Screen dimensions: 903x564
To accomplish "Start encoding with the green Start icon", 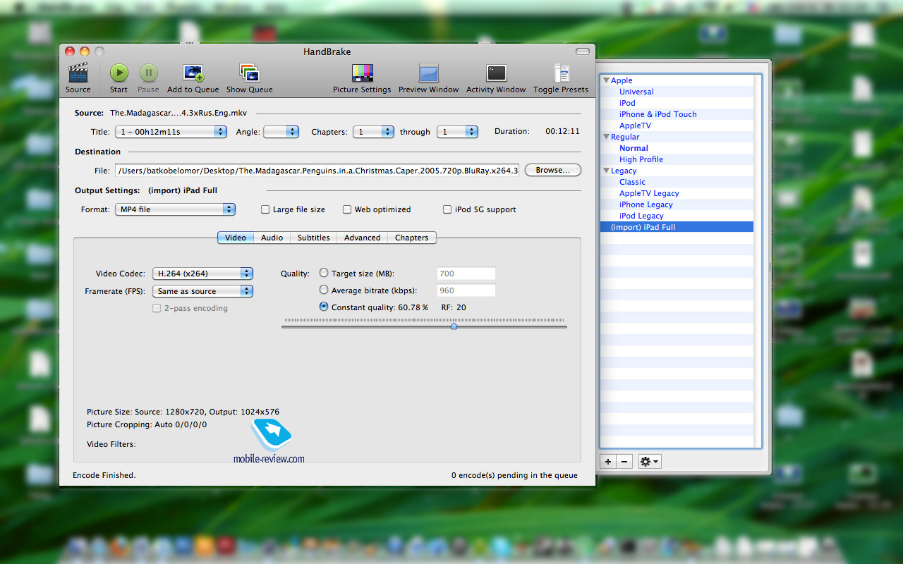I will coord(119,73).
